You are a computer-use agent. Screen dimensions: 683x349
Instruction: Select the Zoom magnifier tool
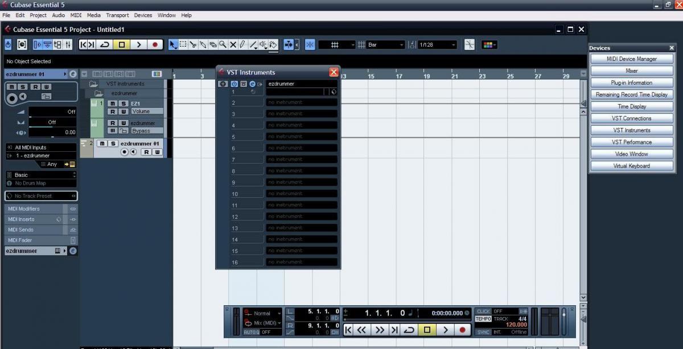click(x=223, y=44)
